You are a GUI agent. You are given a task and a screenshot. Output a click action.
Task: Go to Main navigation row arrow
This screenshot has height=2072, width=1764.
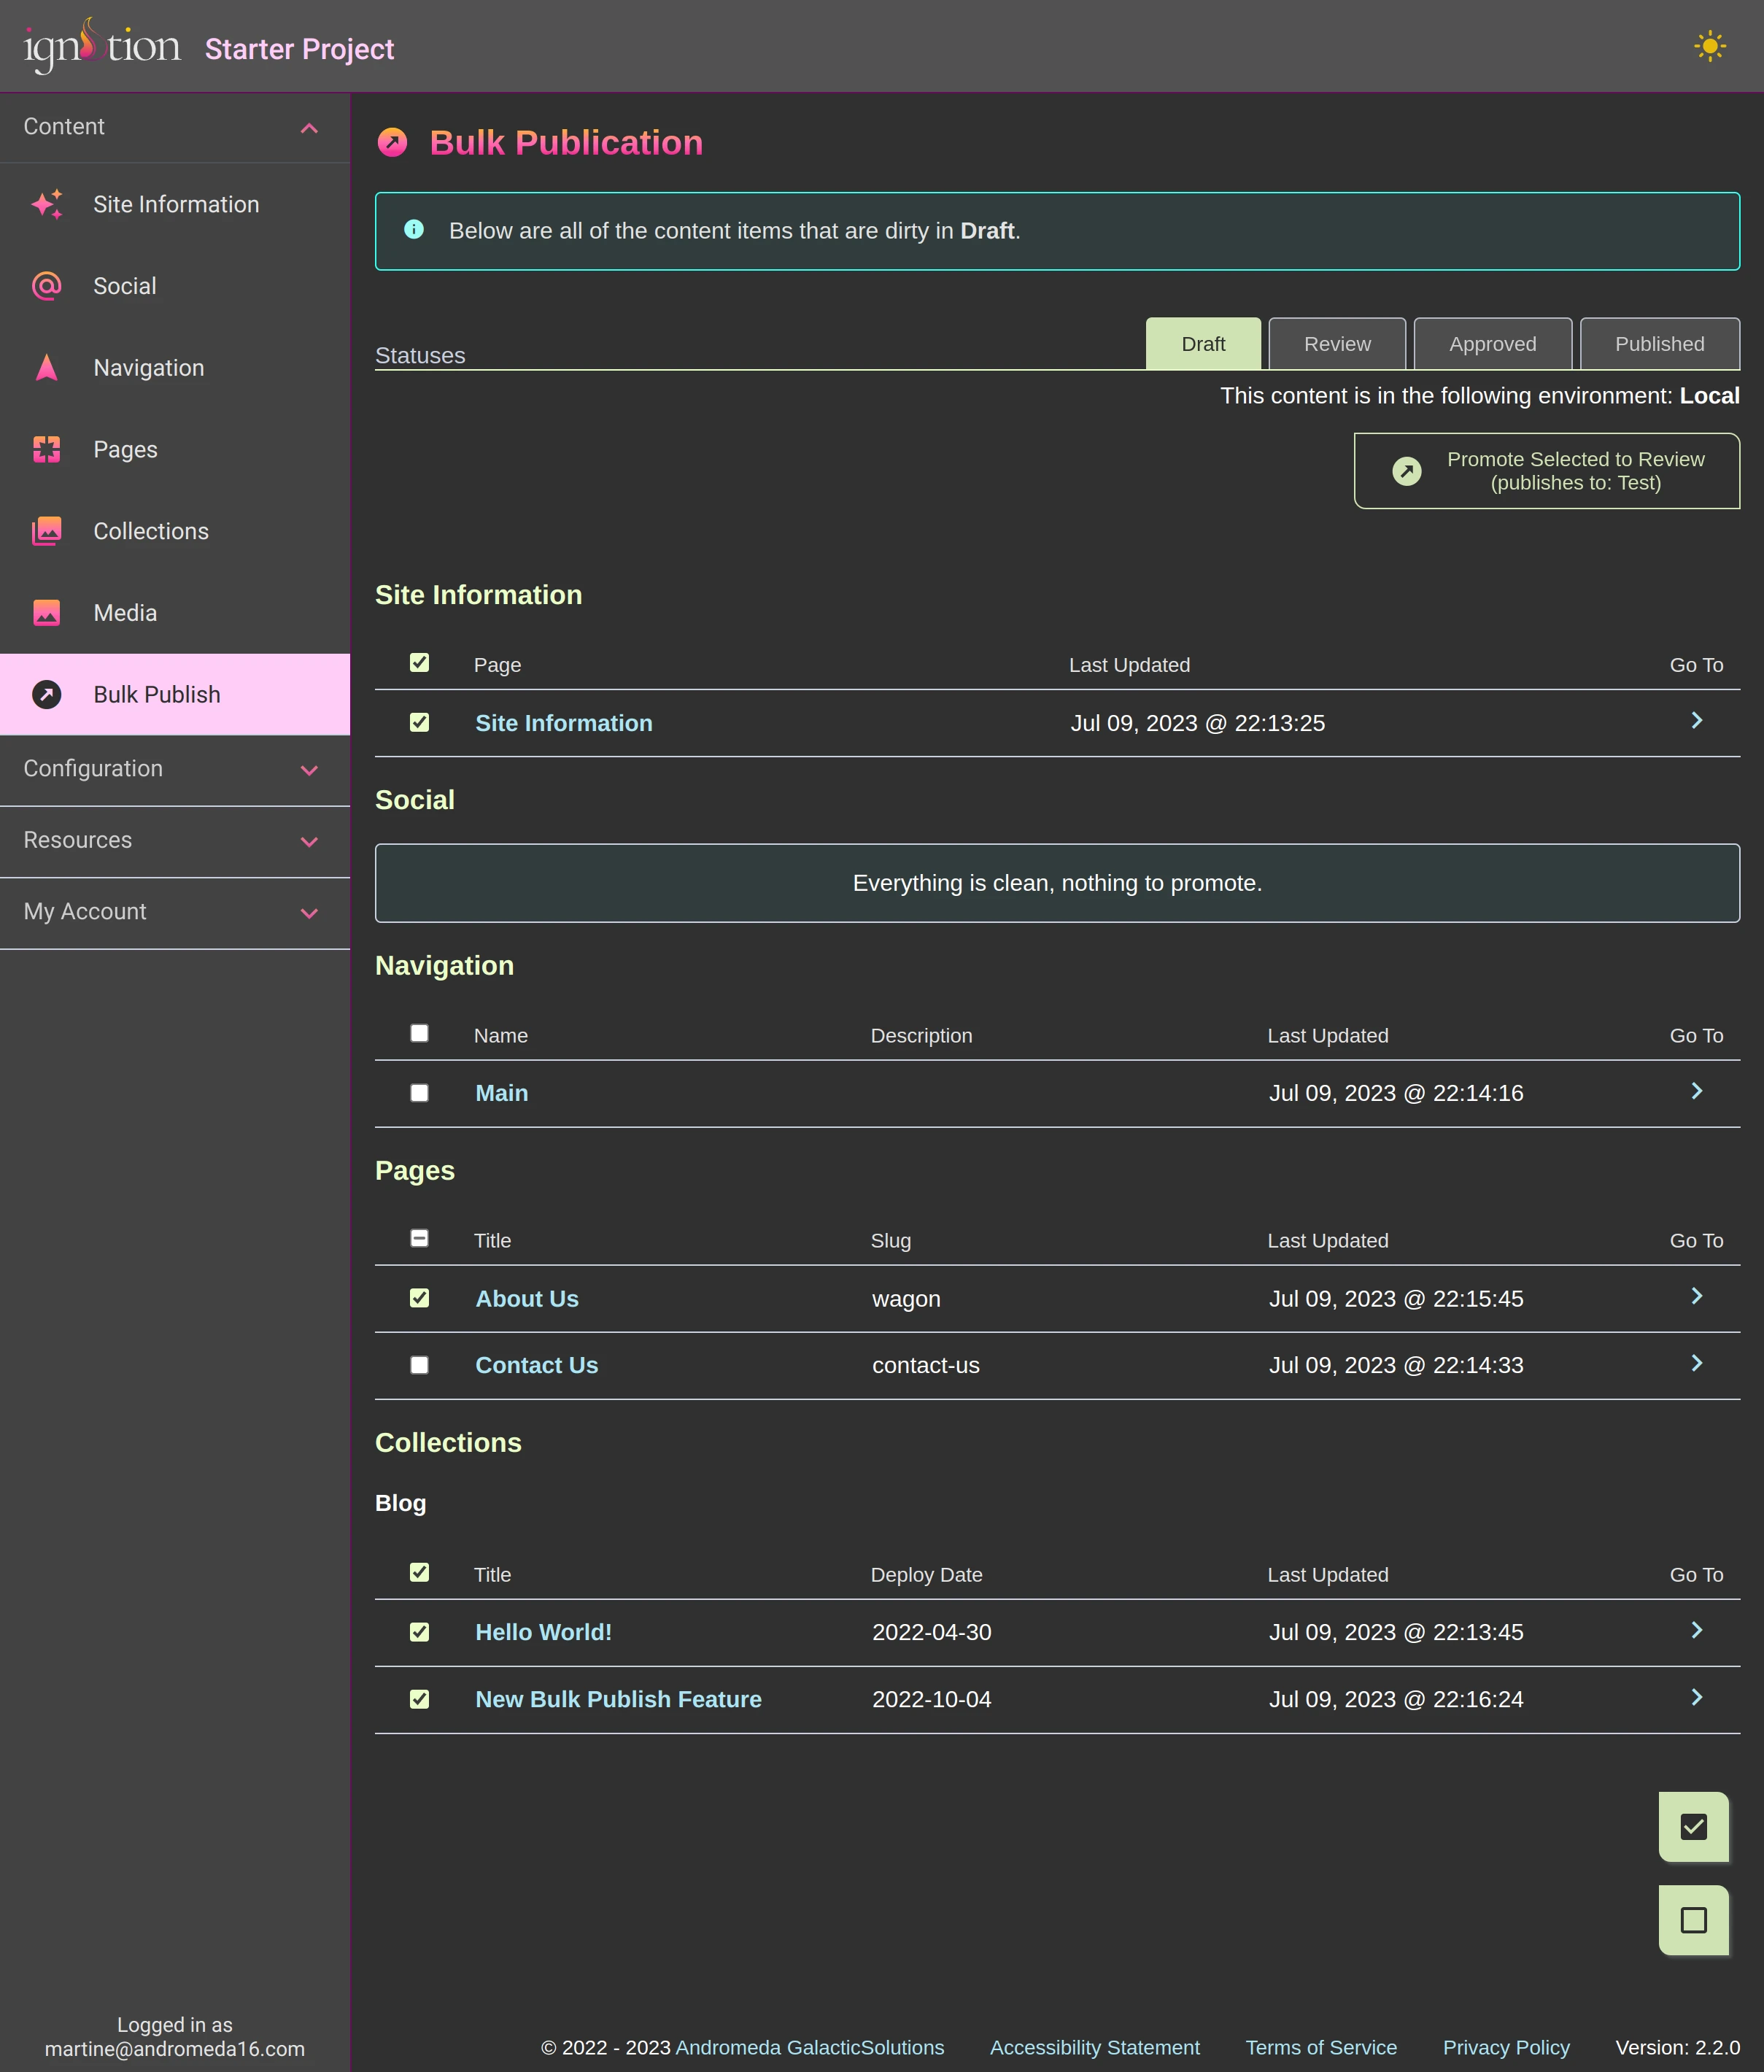(x=1697, y=1091)
